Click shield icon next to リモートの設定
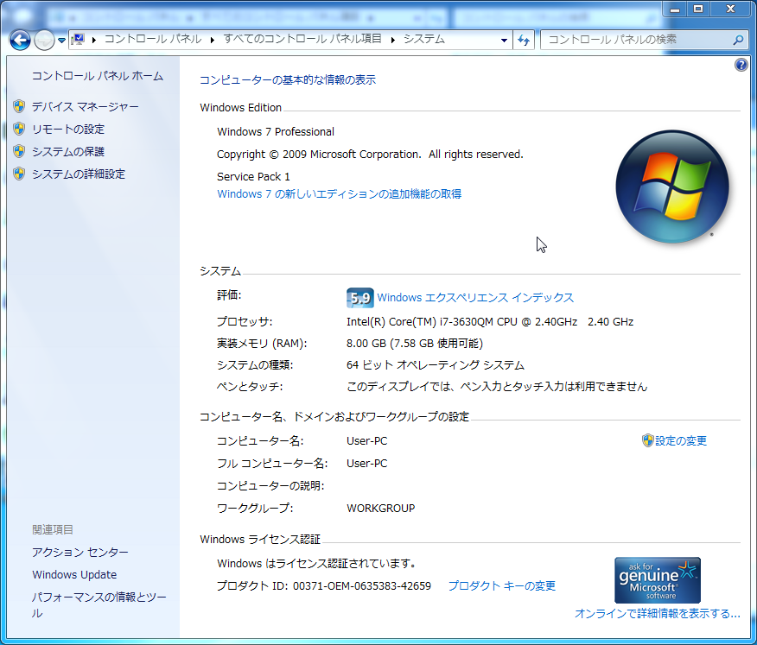 [x=19, y=129]
